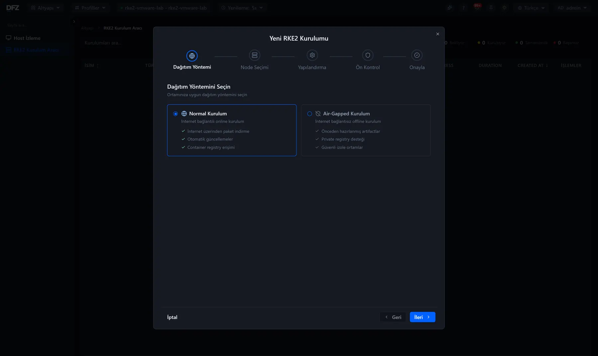Click the checkmark icon of Onayla step

tap(417, 55)
